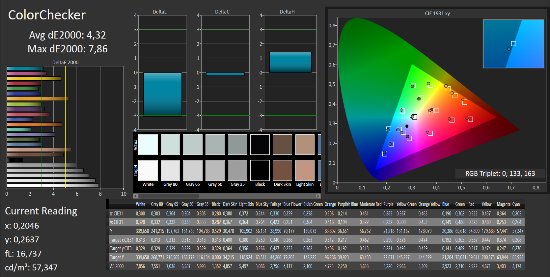
Task: Select the Actual Gray 65 swatch
Action: [193, 145]
